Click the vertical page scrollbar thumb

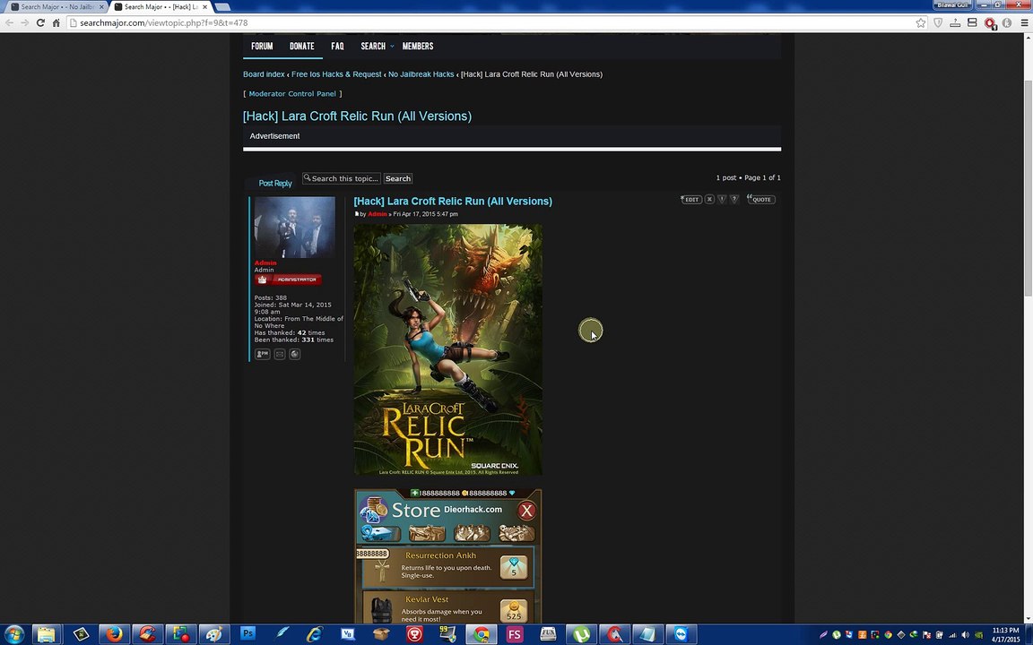coord(1028,187)
